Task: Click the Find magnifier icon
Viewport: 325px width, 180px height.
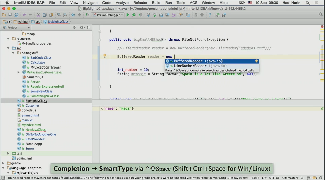Action: 59,15
